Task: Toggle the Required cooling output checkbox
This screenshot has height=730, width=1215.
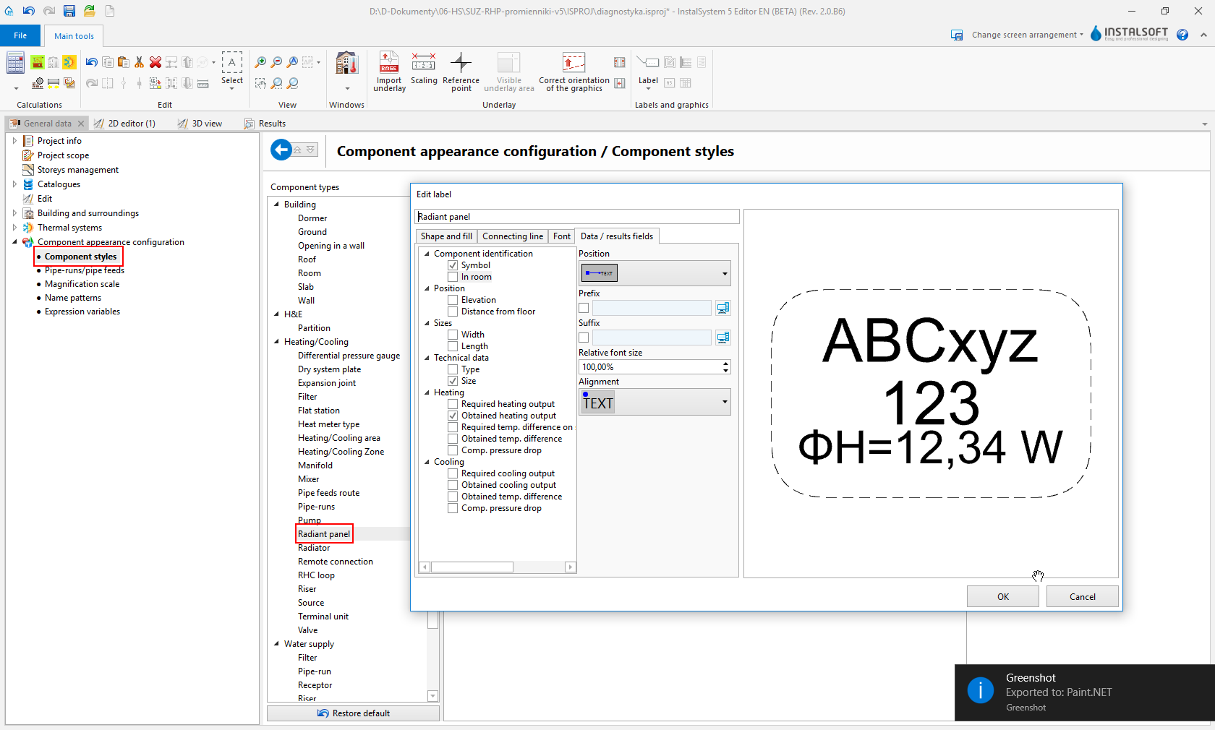Action: click(x=453, y=473)
